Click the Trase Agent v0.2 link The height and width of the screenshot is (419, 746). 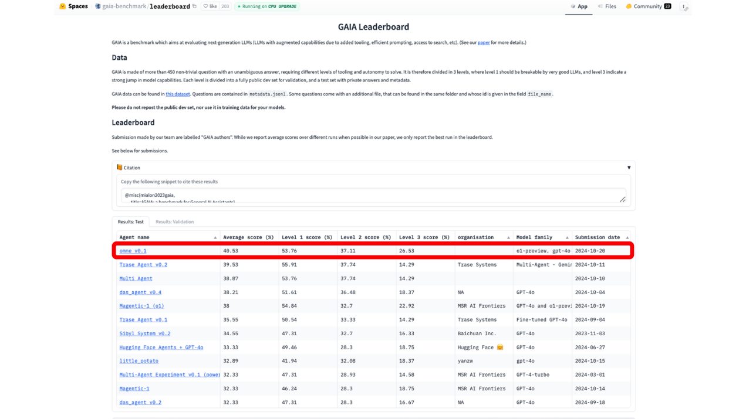[143, 265]
